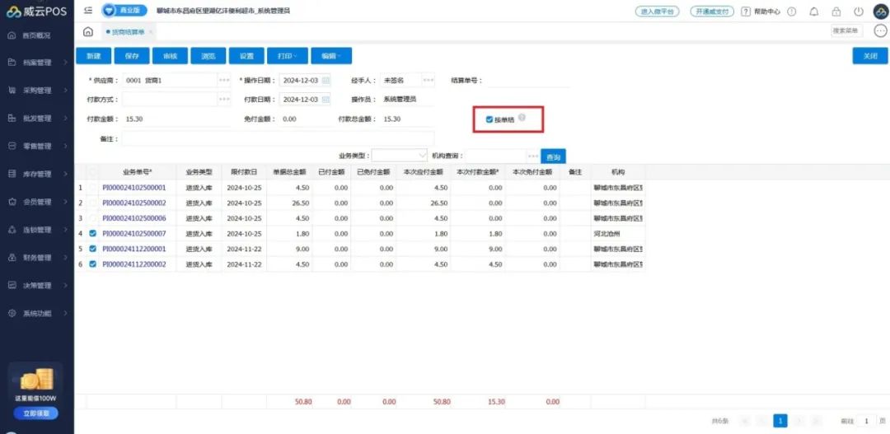Toggle the 按单结 checkbox
This screenshot has height=434, width=890.
489,119
